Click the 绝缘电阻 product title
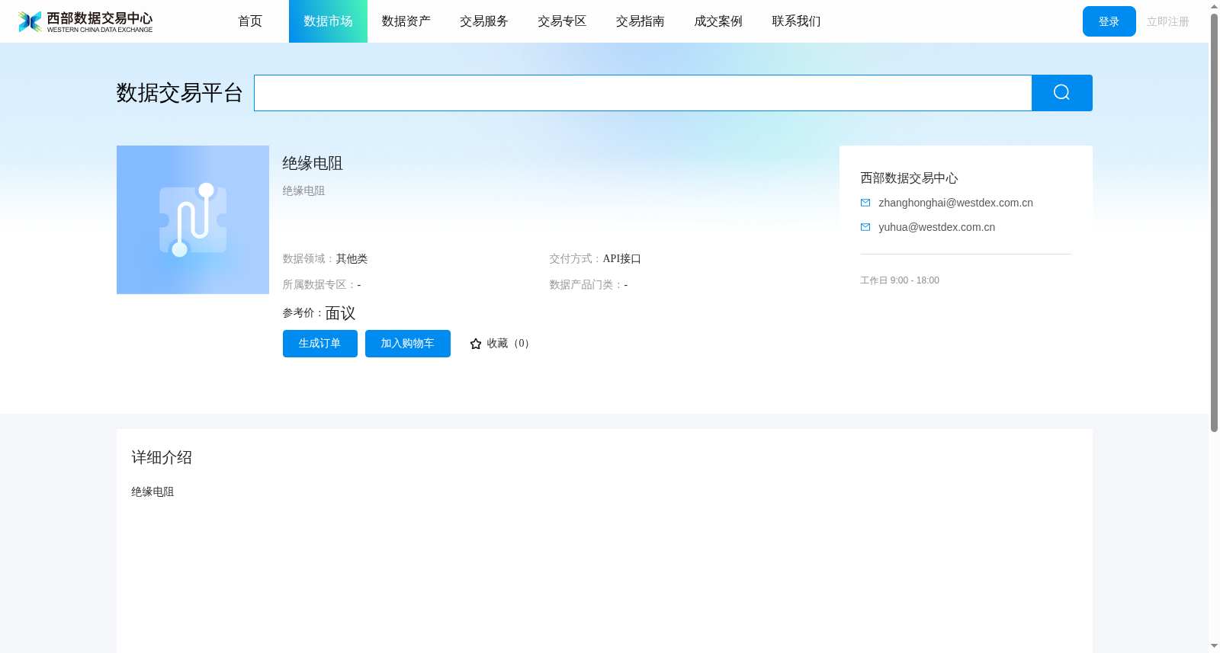Screen dimensions: 1220x653 (x=313, y=163)
